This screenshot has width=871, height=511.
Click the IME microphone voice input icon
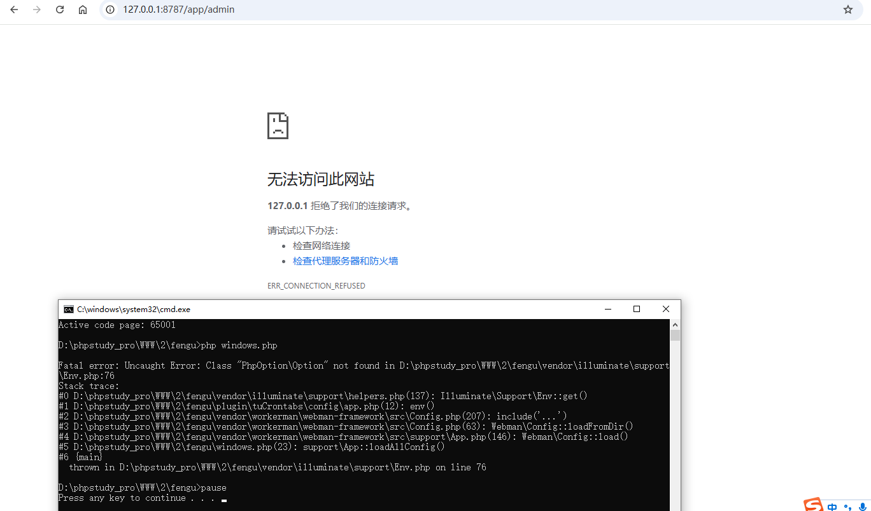pyautogui.click(x=862, y=507)
